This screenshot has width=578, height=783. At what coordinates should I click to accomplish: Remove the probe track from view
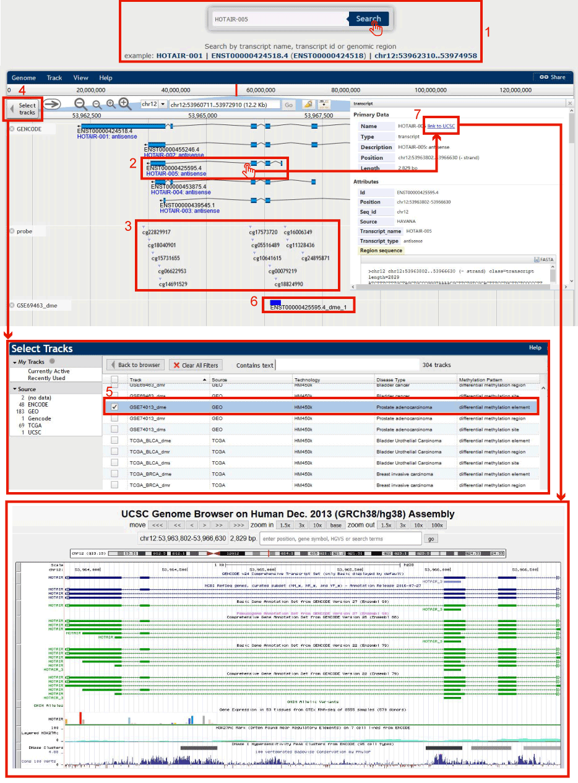(12, 231)
